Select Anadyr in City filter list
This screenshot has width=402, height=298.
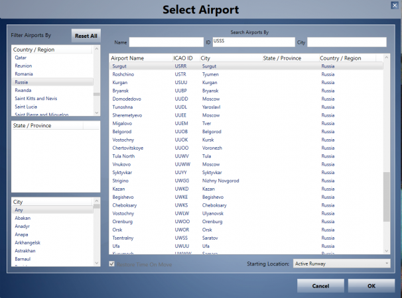[x=52, y=226]
